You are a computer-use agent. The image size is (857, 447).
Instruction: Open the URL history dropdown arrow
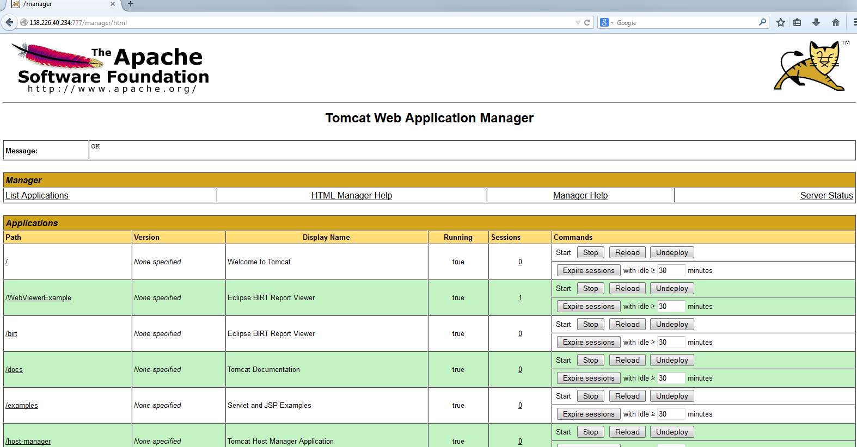pyautogui.click(x=578, y=22)
